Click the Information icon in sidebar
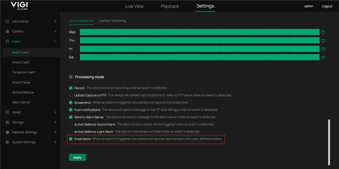 (7, 22)
